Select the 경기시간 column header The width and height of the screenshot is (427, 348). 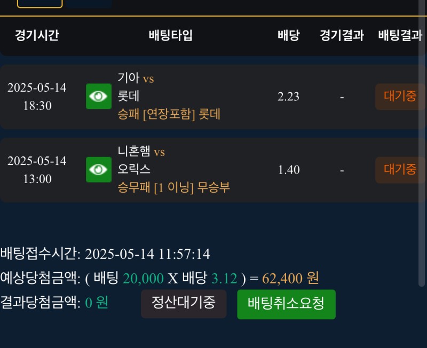click(37, 36)
